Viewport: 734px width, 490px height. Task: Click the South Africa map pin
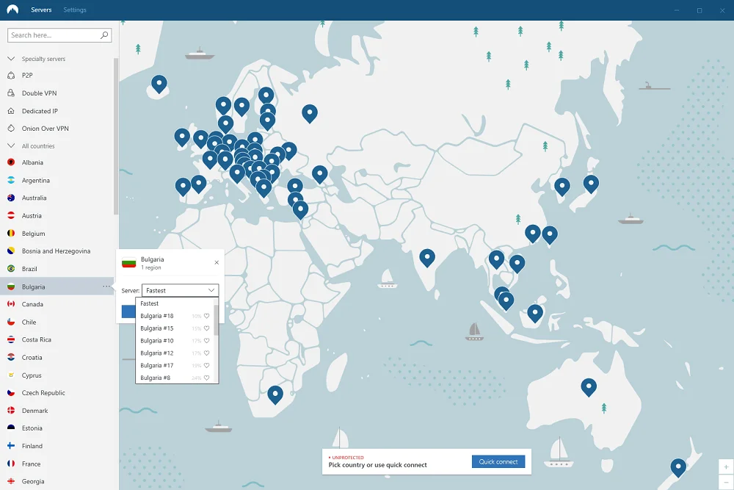pyautogui.click(x=275, y=395)
